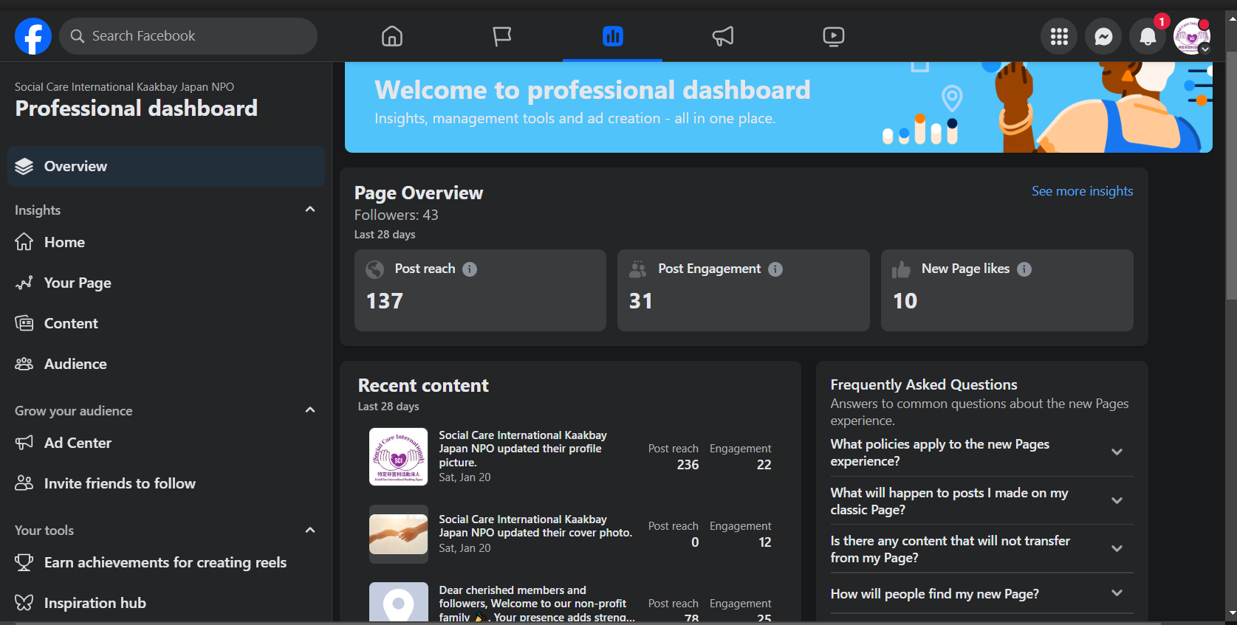
Task: Open the 'Dear cherished members' post thumbnail
Action: 399,602
